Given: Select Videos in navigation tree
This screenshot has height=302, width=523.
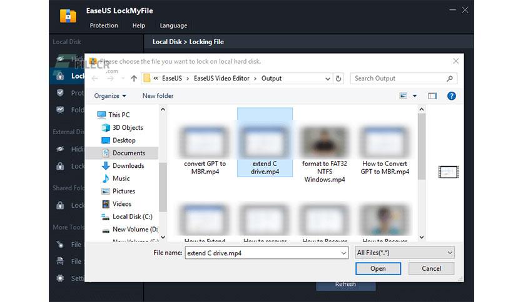Looking at the screenshot, I should click(116, 204).
